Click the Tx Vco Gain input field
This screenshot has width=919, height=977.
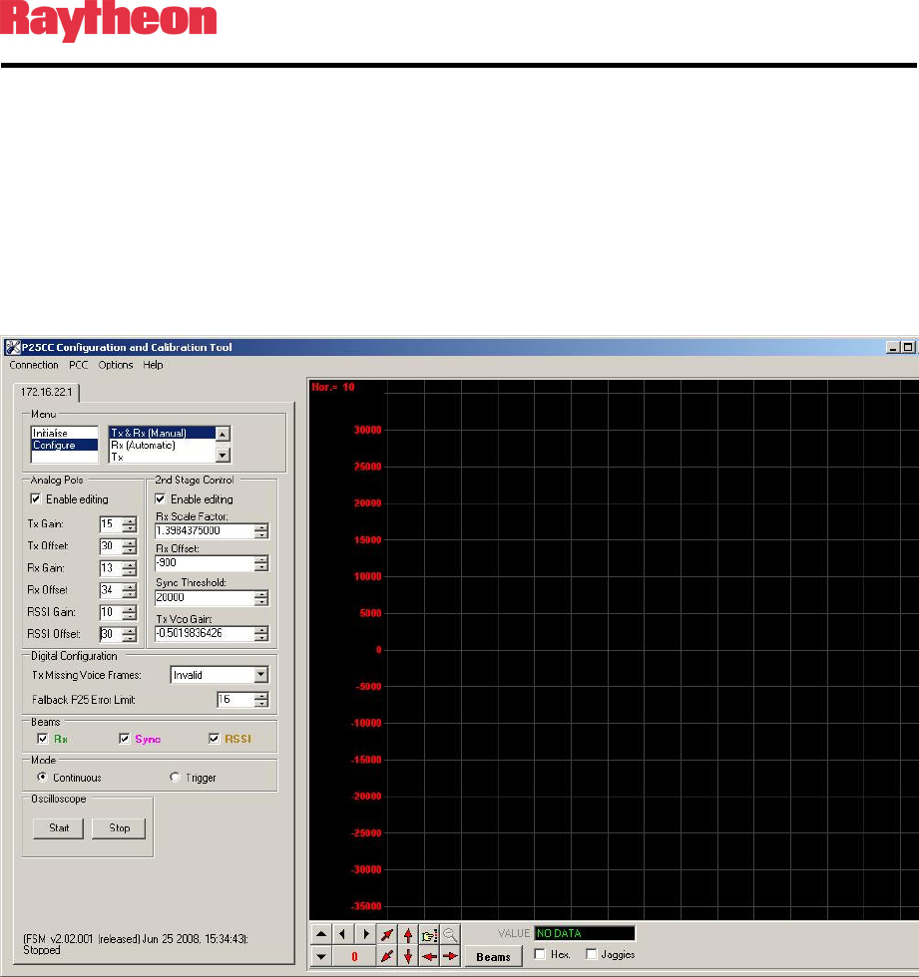[x=205, y=633]
